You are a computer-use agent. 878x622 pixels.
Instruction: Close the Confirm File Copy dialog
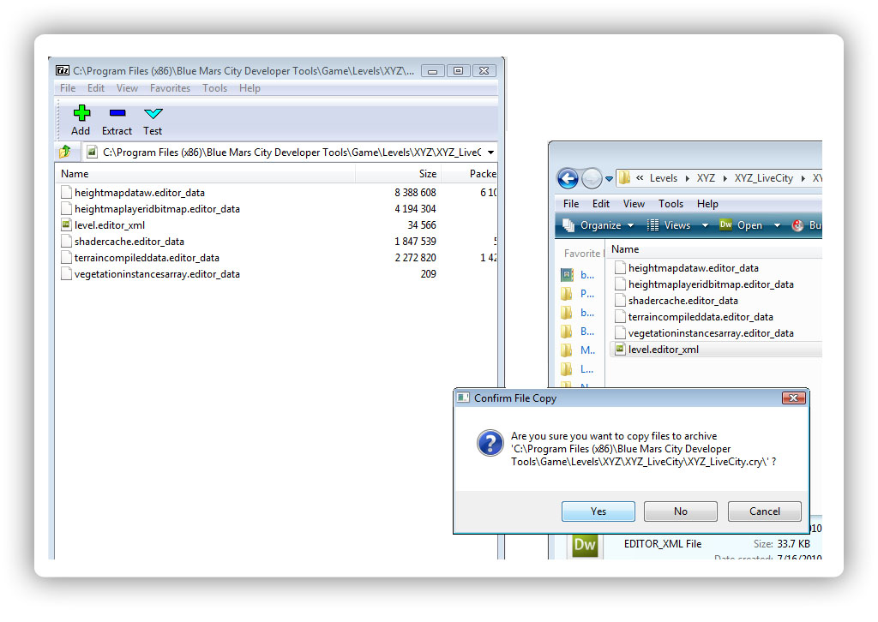793,398
